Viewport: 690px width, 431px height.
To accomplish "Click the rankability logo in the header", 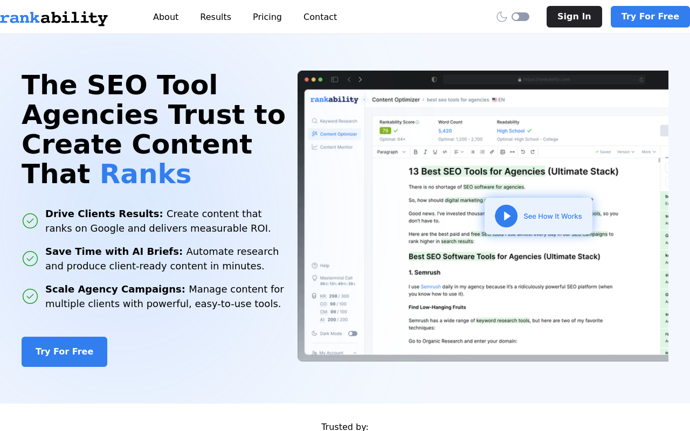I will pos(54,18).
